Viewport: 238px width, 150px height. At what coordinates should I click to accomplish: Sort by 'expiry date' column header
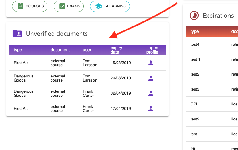tap(116, 50)
